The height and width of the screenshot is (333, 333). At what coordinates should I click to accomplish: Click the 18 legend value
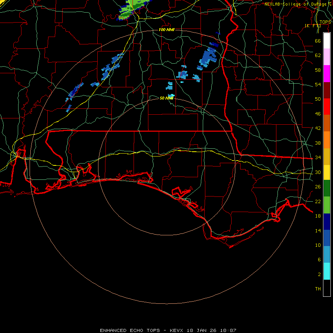[x=318, y=216]
